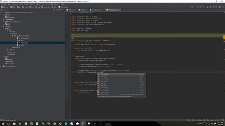Hide the Project tool window
Viewport: 225px width, 126px height.
click(63, 10)
